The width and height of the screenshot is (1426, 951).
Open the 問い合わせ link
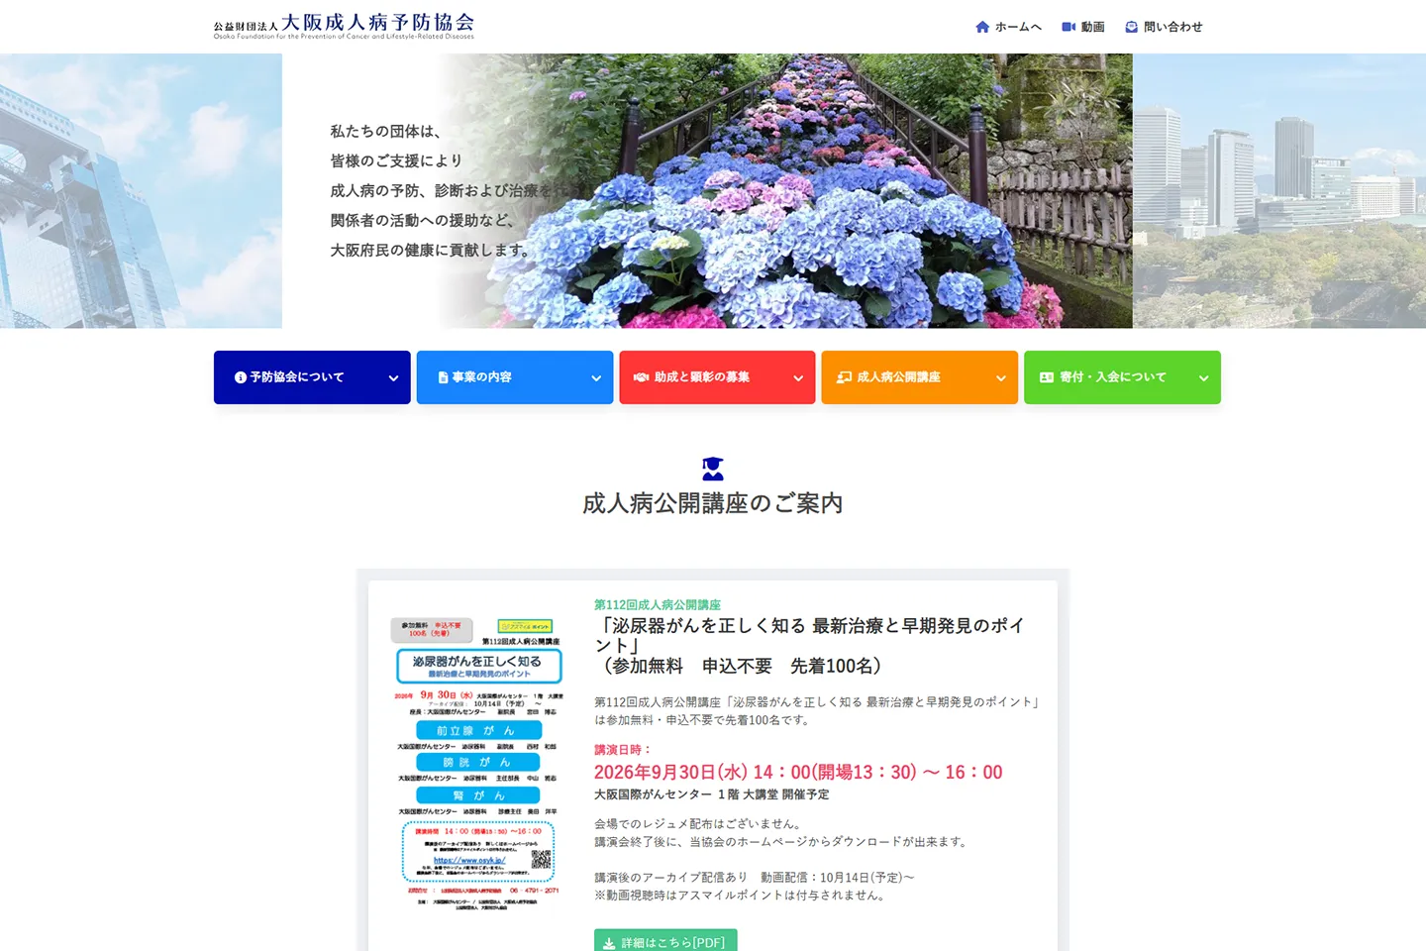tap(1164, 27)
